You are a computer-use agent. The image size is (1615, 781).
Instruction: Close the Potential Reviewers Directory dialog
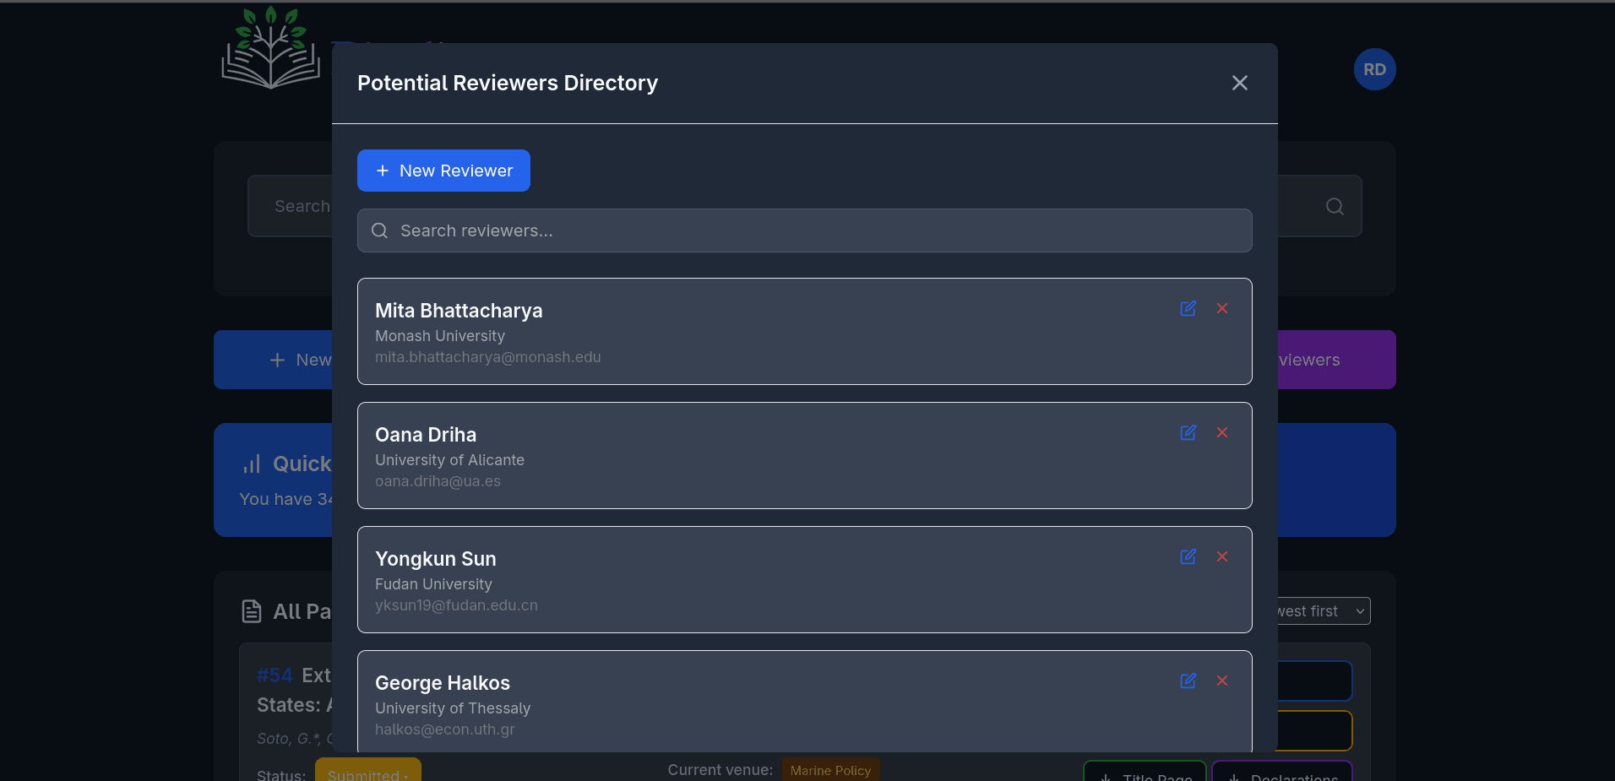(x=1239, y=83)
